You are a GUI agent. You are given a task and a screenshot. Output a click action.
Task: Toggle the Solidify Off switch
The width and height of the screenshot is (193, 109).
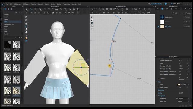coord(181,93)
